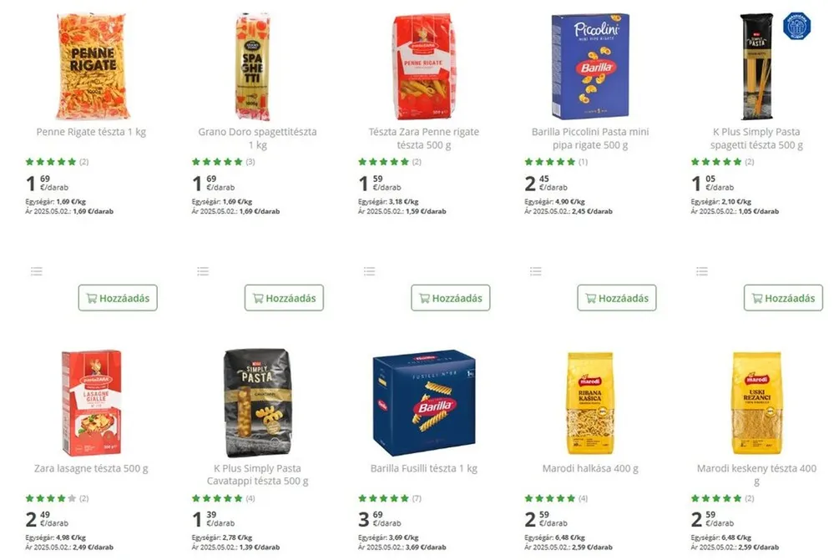This screenshot has width=834, height=560.
Task: Add Barilla Piccolini Pasta to the cart
Action: click(x=617, y=298)
